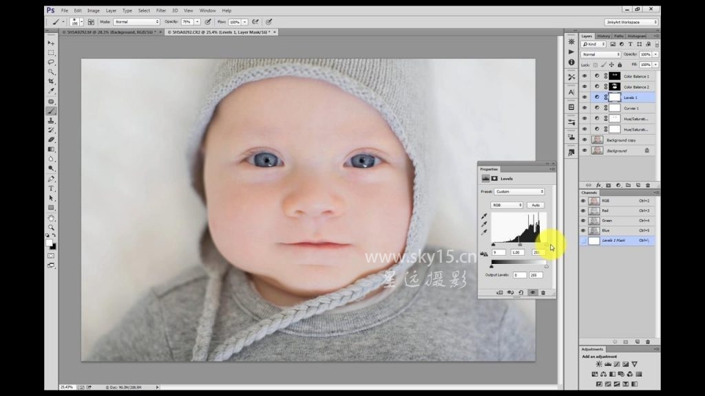705x396 pixels.
Task: Hide the Color Balance 2 layer
Action: click(585, 87)
